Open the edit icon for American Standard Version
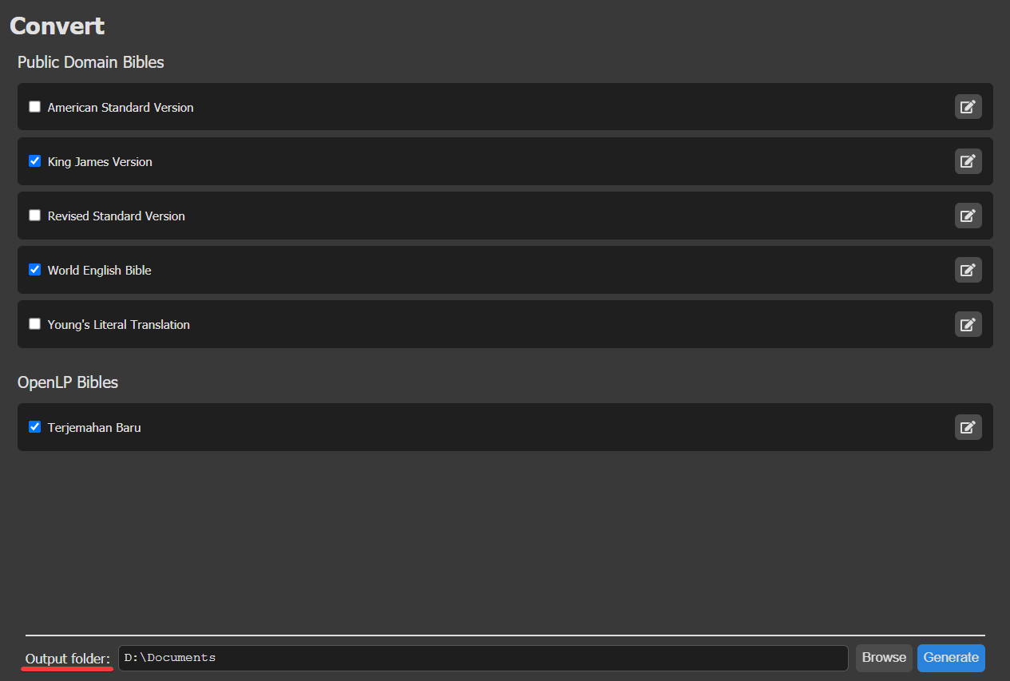The width and height of the screenshot is (1010, 681). (x=968, y=106)
